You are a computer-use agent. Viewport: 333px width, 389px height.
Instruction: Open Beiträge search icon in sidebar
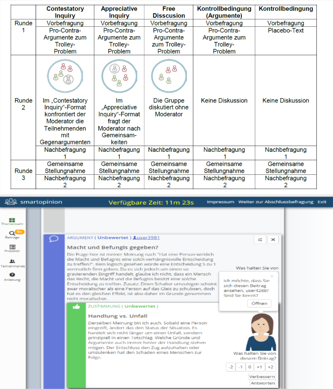(12, 233)
